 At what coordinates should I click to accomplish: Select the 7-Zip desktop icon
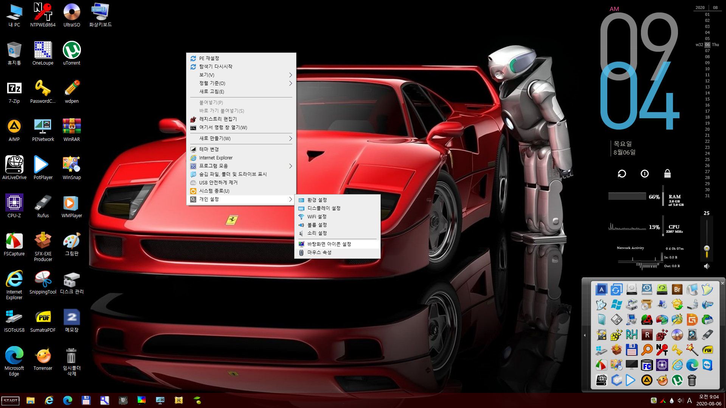14,91
